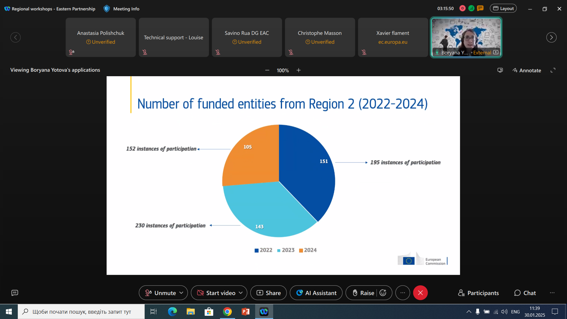Enter full screen shared view

tap(553, 70)
